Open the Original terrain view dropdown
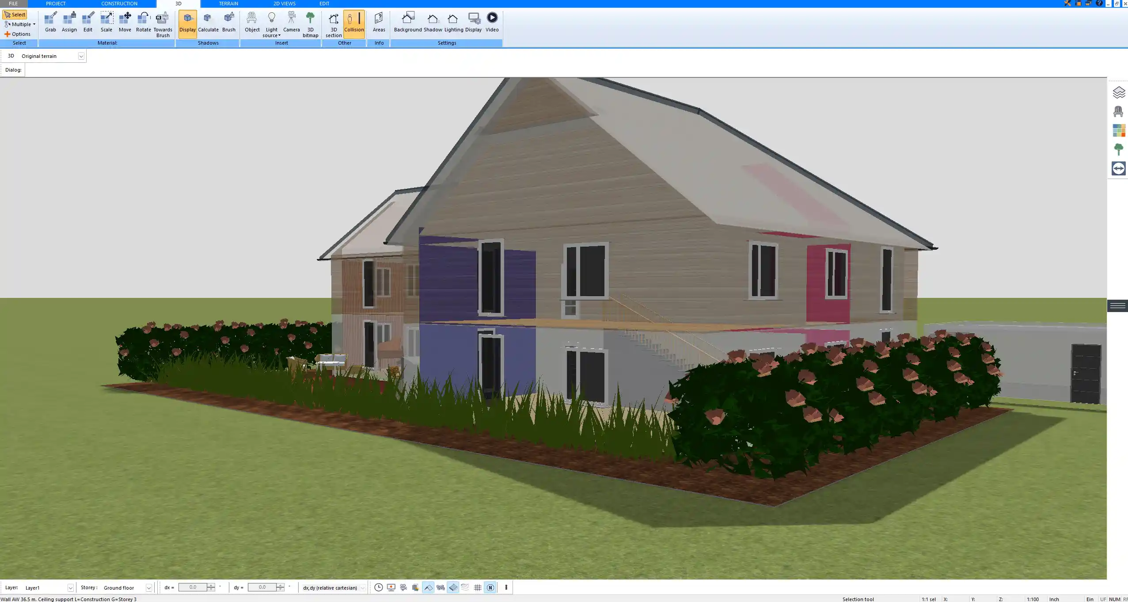Viewport: 1128px width, 602px height. coord(81,56)
